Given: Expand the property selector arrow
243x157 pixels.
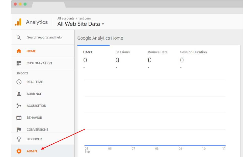Looking at the screenshot, I should tap(103, 24).
